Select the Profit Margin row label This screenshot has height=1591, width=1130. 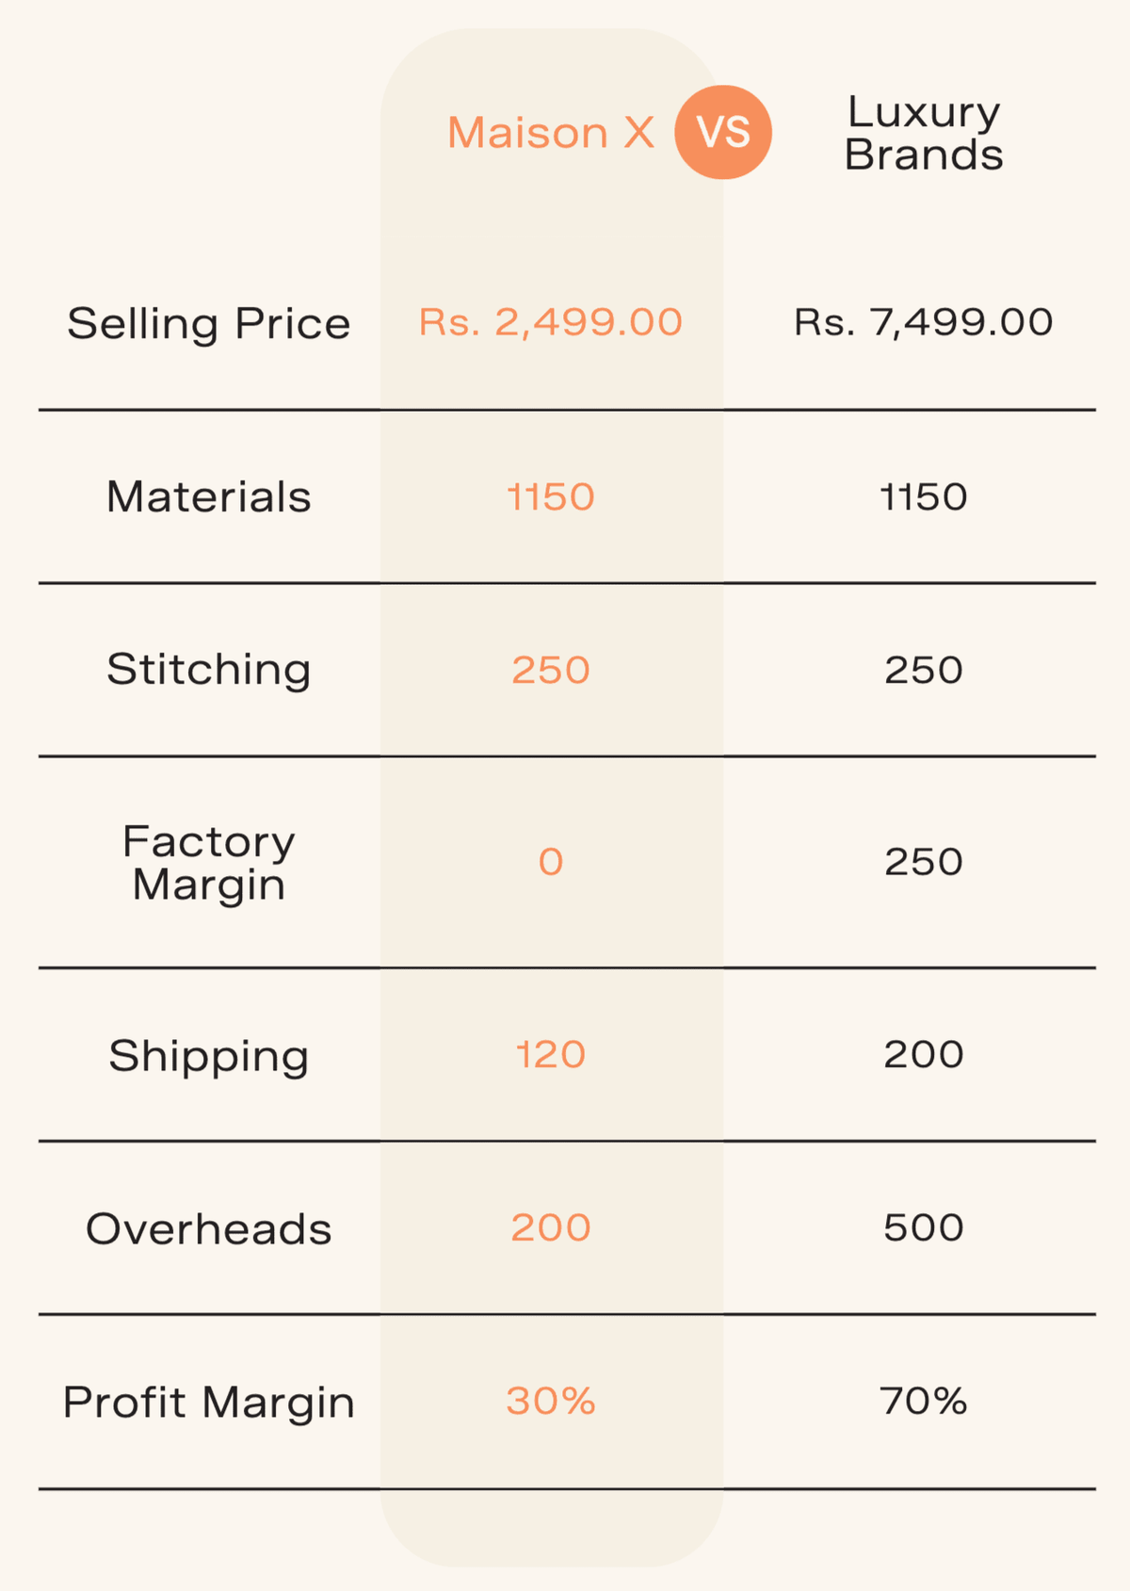click(209, 1403)
